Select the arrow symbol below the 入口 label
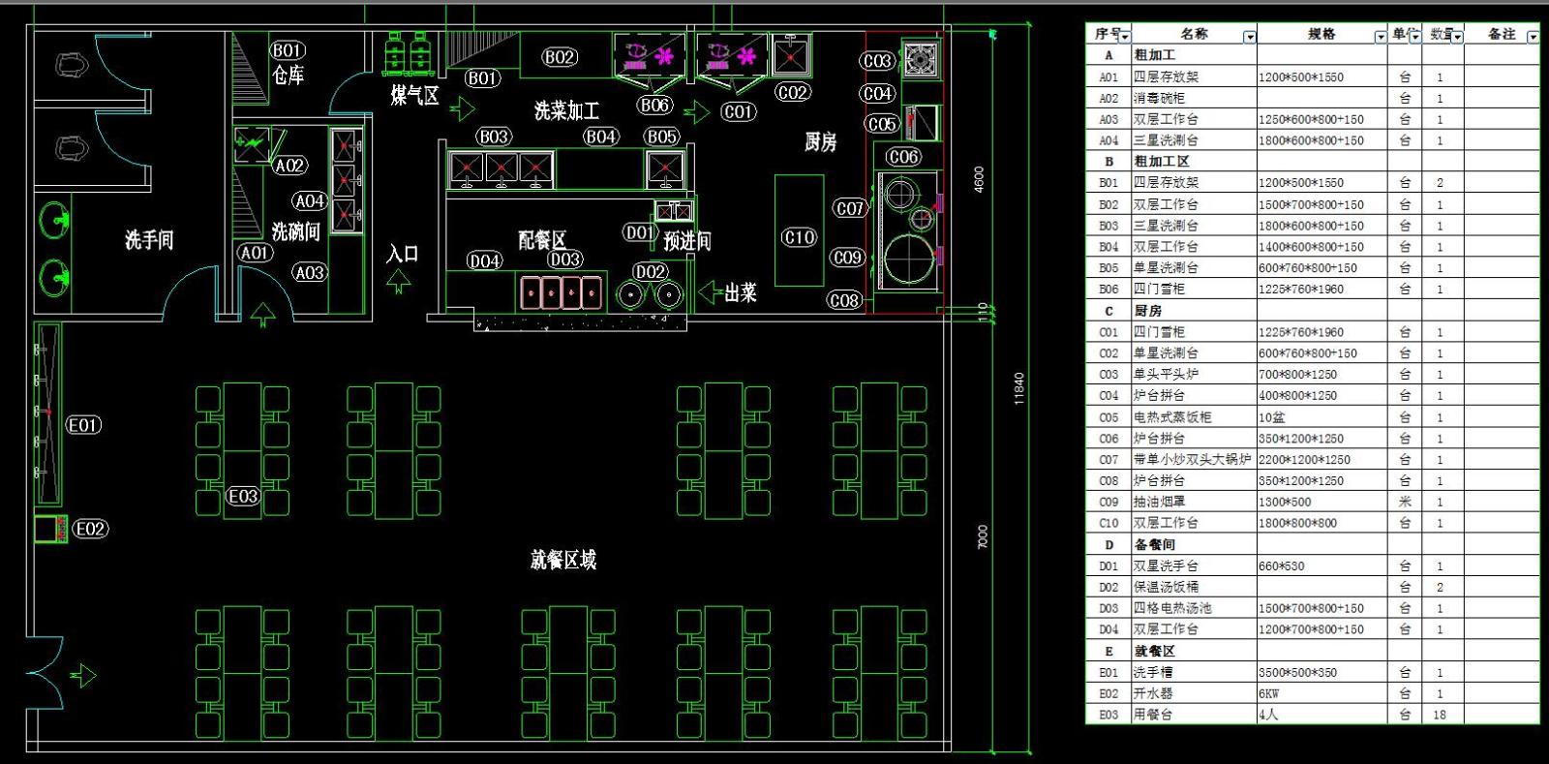Screen dimensions: 1549x764 click(398, 282)
